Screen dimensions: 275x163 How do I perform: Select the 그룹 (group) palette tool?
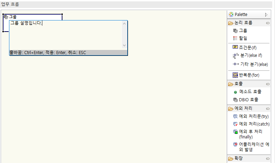point(243,31)
